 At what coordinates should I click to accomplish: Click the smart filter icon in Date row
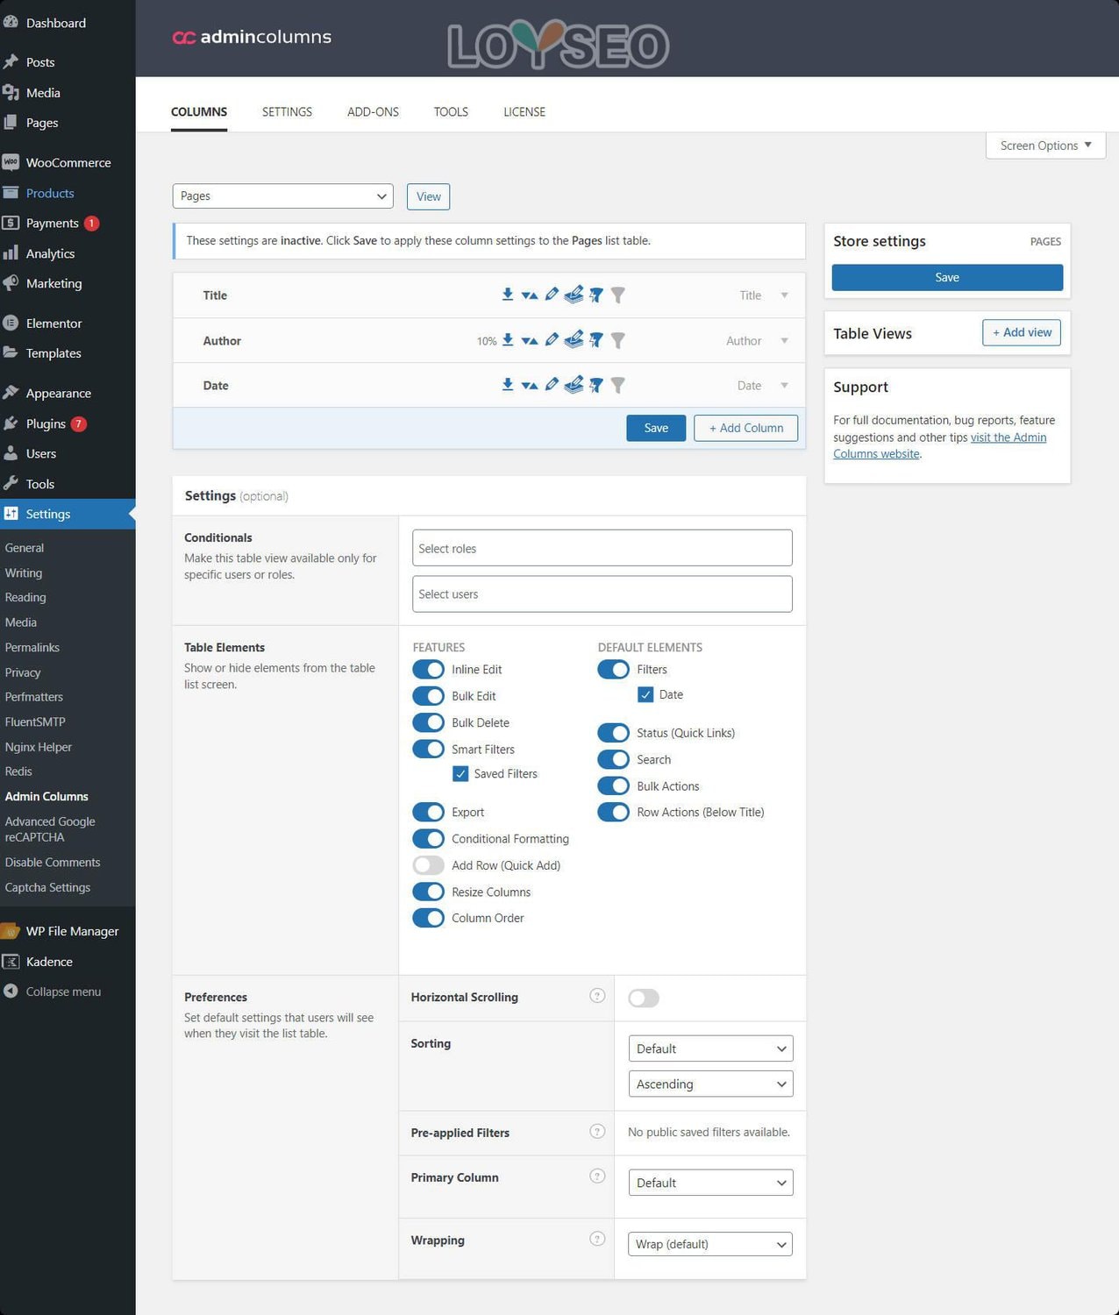[x=596, y=386]
